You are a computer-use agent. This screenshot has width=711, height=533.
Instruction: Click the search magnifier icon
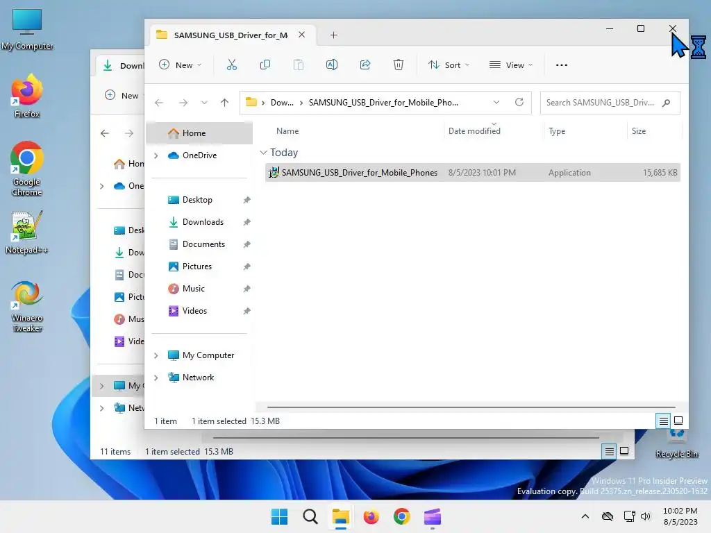tap(666, 103)
